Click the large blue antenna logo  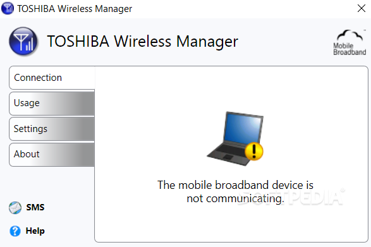point(23,42)
